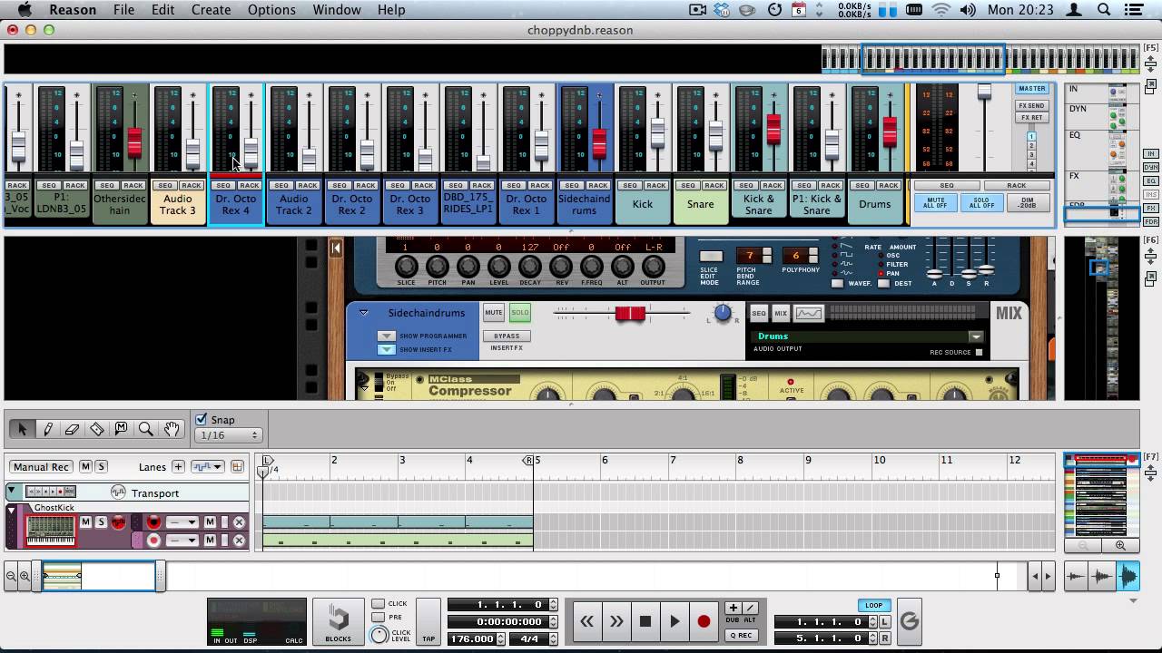Click Mute All Off in master section
Viewport: 1162px width, 653px height.
[936, 201]
